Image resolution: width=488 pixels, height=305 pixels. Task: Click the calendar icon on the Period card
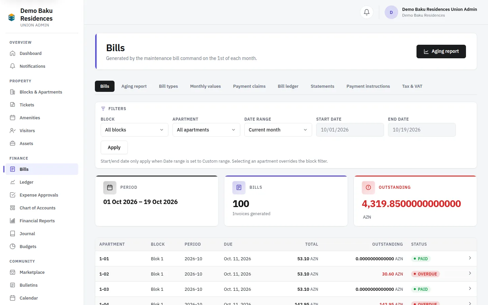pos(110,187)
